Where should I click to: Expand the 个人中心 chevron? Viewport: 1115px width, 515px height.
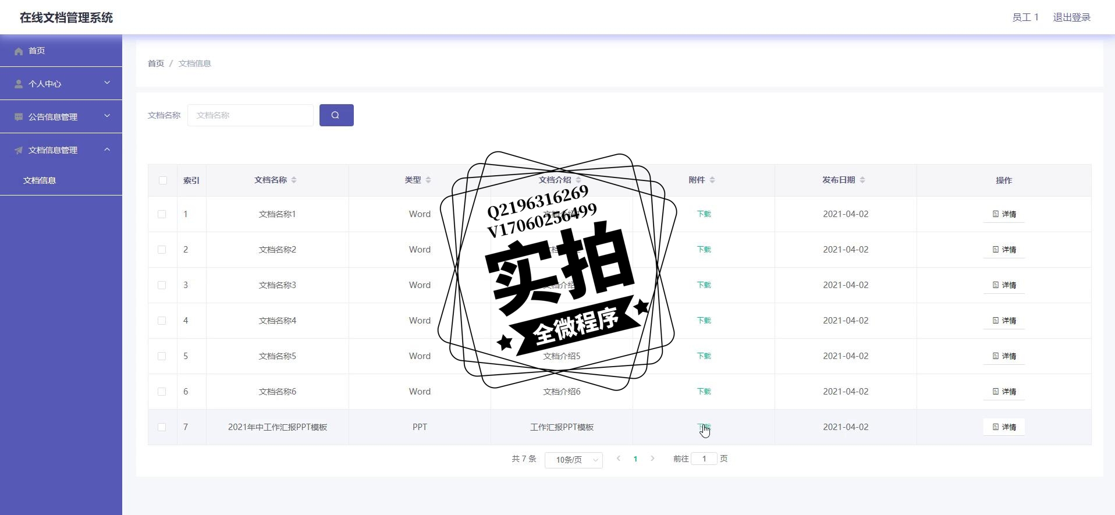(107, 83)
